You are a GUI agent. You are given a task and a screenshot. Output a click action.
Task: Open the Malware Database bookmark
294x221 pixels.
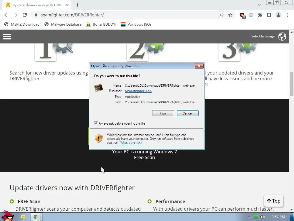click(63, 24)
